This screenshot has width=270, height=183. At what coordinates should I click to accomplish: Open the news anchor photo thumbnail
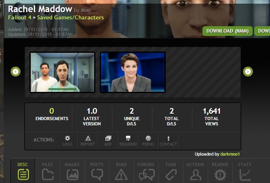[133, 72]
